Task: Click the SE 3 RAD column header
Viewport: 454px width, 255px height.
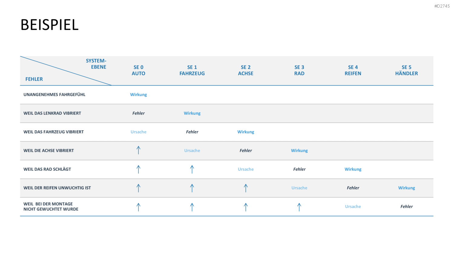Action: click(299, 70)
